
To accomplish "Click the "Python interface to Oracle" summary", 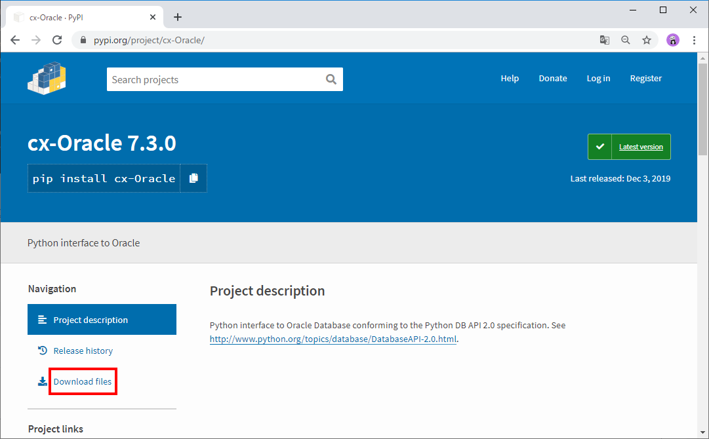I will point(84,243).
